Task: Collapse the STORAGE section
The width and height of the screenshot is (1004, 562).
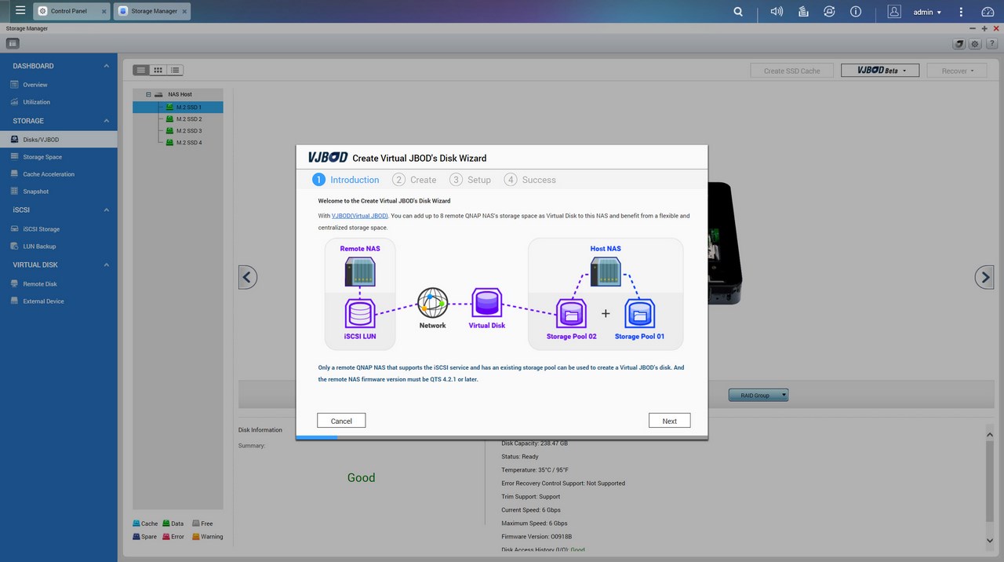Action: 107,121
